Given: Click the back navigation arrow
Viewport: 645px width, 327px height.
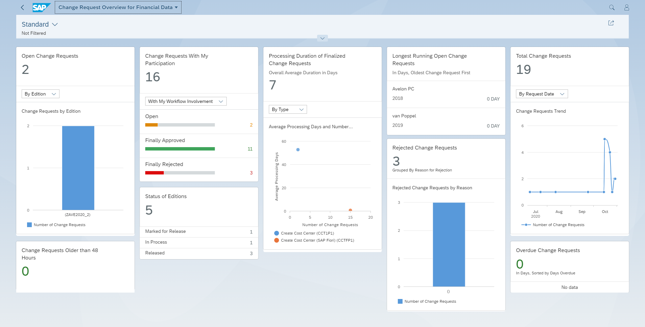Looking at the screenshot, I should tap(22, 7).
